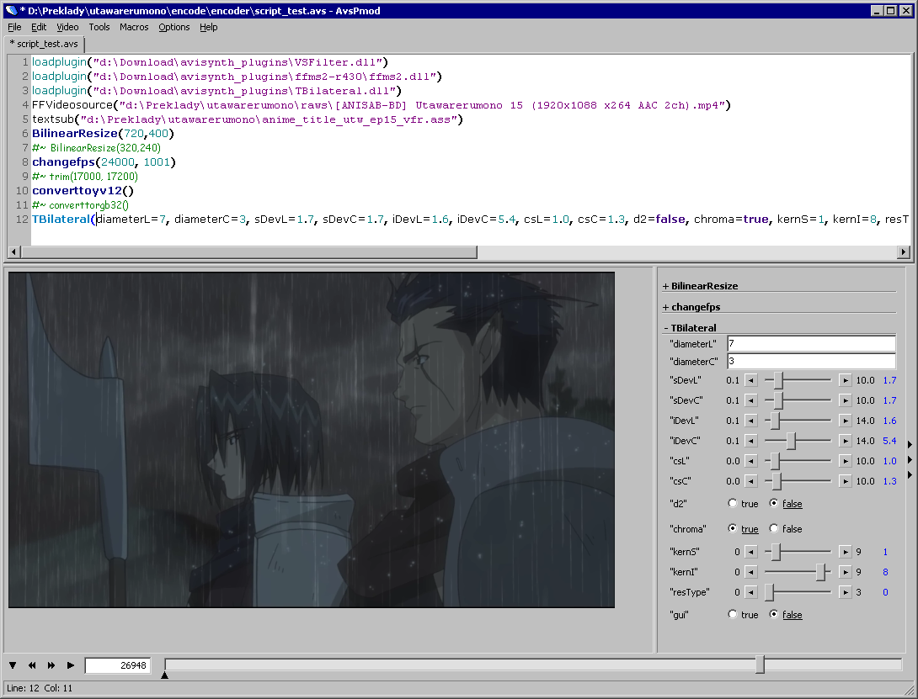The image size is (918, 699).
Task: Click the kernI slider handle
Action: [x=821, y=572]
